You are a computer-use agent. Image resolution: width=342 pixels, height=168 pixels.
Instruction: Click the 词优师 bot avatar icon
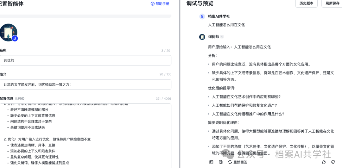point(202,37)
